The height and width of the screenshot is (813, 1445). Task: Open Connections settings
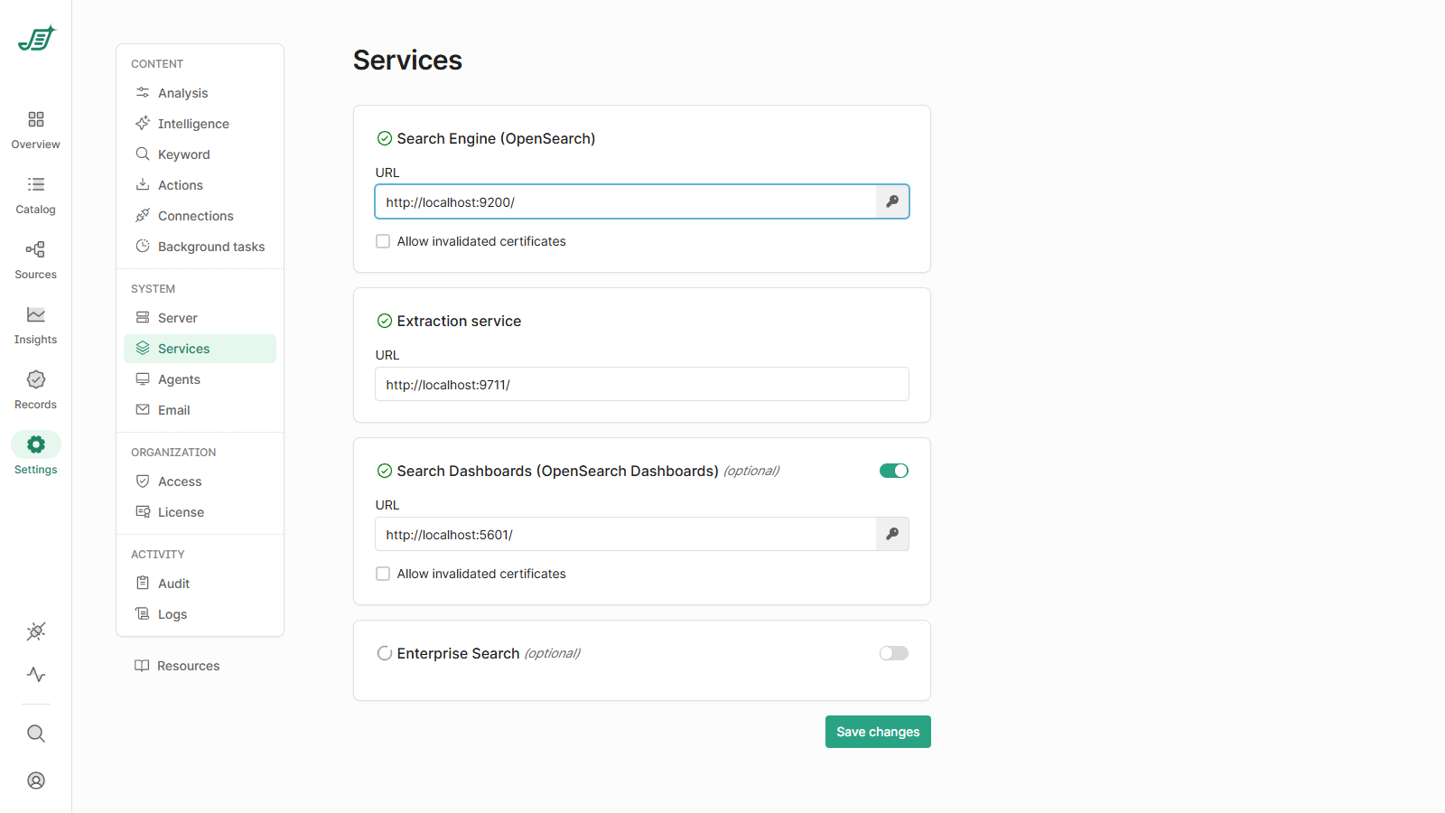tap(200, 216)
